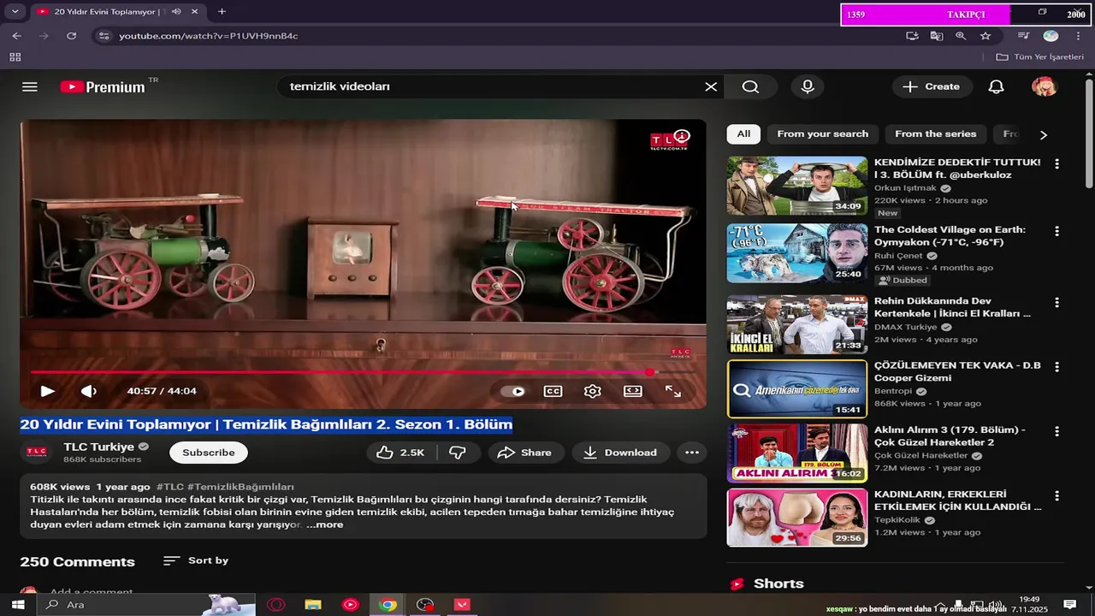Dislike the video with thumbs down
The width and height of the screenshot is (1095, 616).
click(458, 453)
